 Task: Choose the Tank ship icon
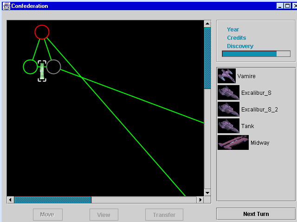[228, 126]
